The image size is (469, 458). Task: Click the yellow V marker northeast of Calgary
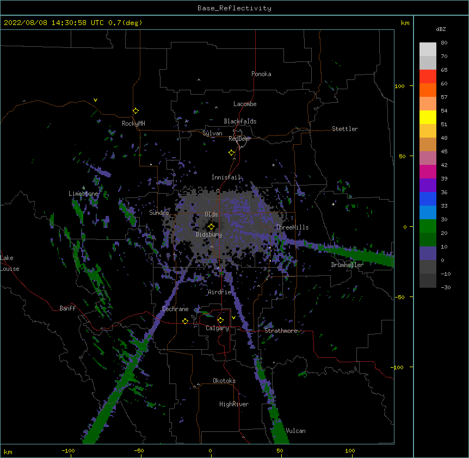[233, 318]
